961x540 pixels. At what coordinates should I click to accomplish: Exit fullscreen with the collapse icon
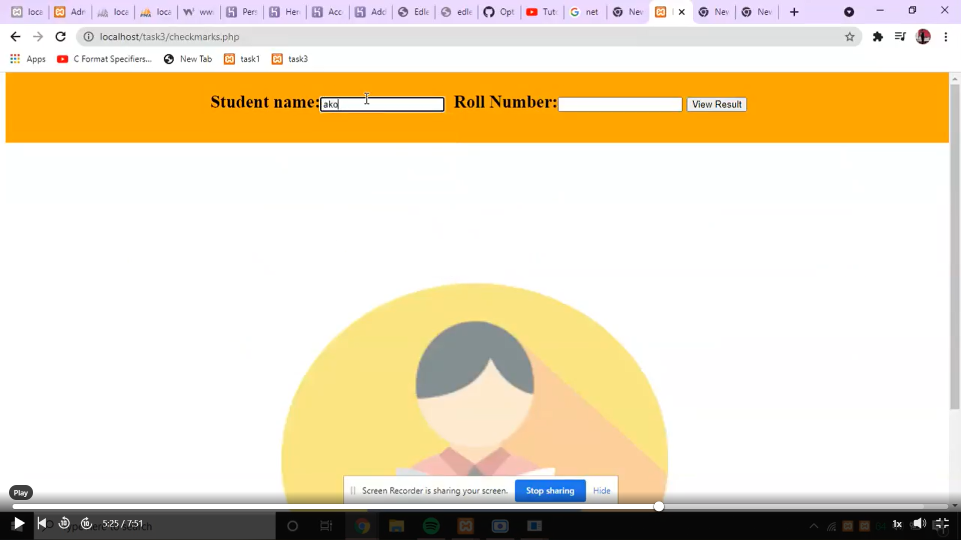(x=941, y=523)
